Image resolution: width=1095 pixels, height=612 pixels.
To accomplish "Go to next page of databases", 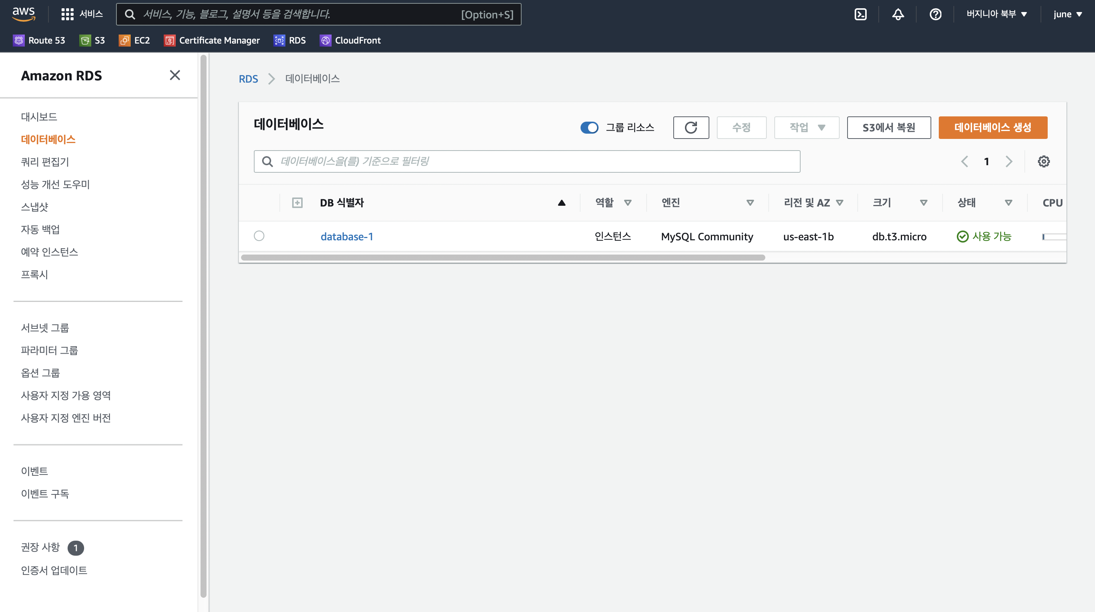I will tap(1009, 161).
